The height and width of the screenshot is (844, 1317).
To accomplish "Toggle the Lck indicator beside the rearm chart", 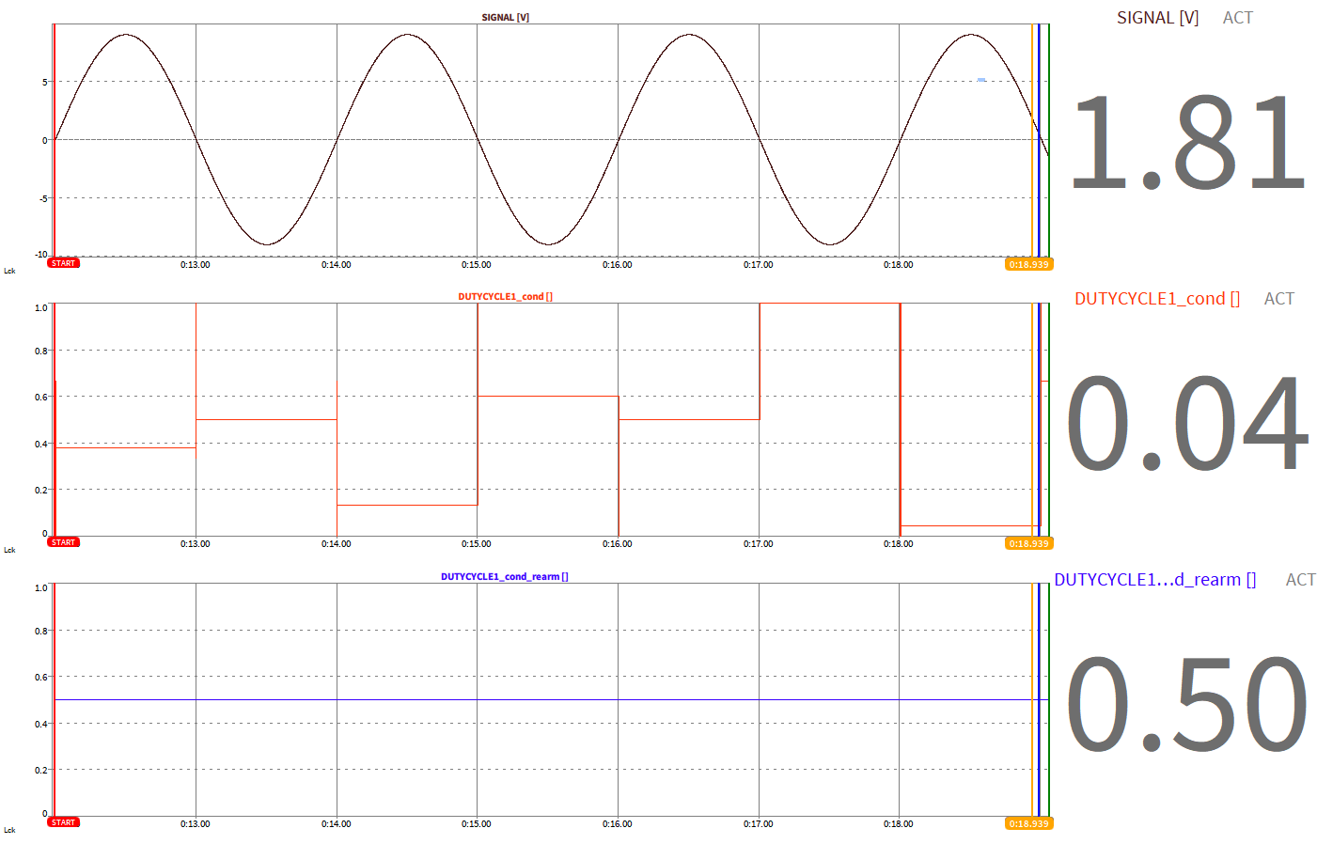I will point(9,830).
